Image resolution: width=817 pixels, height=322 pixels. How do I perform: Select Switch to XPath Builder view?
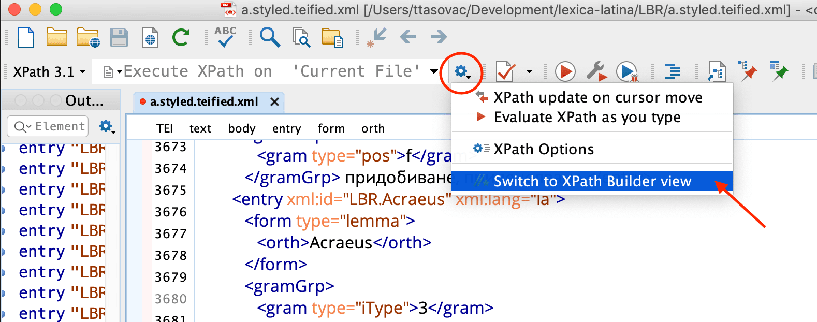pos(592,181)
